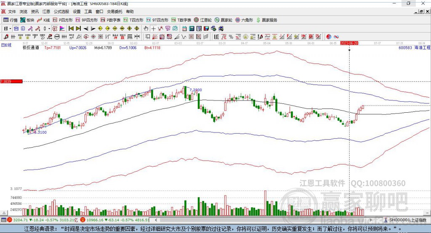Click the percent symbol tool
This screenshot has height=233, width=431.
tap(231, 37)
